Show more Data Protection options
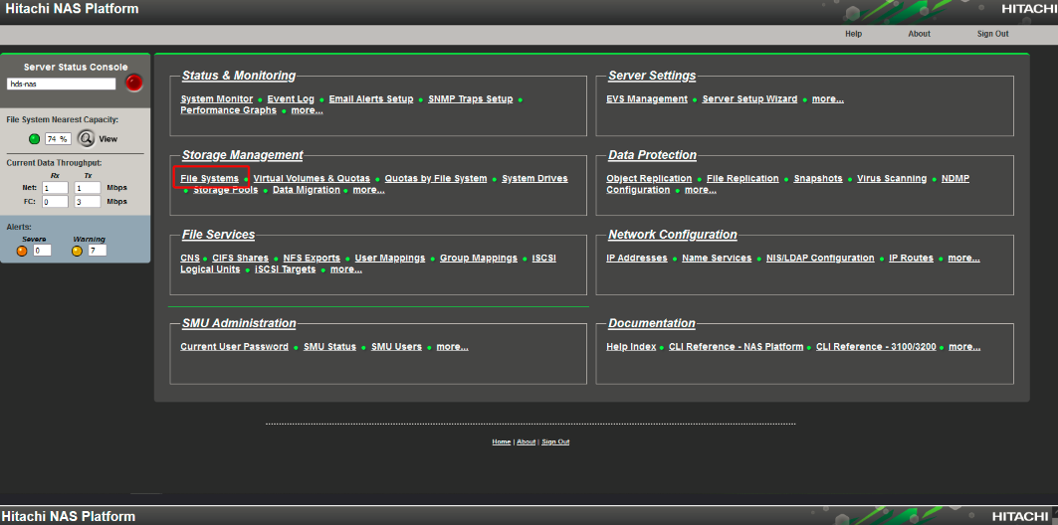 pyautogui.click(x=701, y=190)
